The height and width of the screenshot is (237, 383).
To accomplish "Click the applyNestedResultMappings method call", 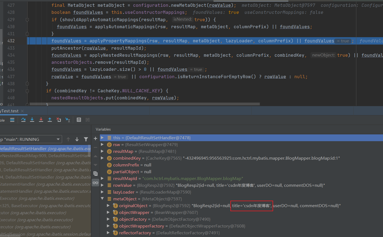I will click(x=123, y=55).
